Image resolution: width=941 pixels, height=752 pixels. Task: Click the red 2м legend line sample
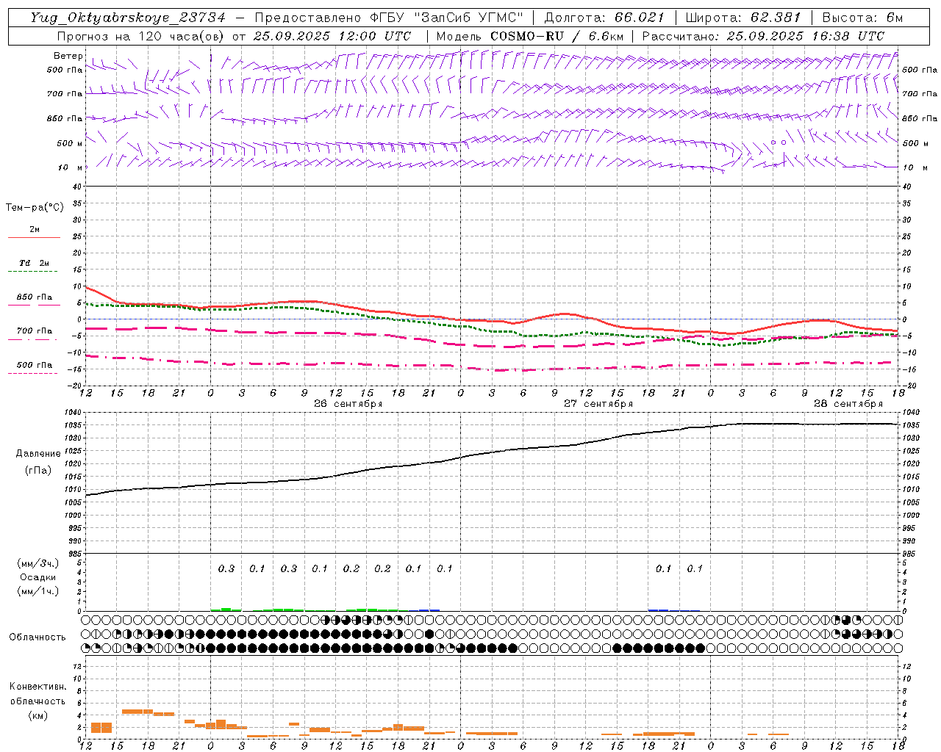(x=34, y=238)
